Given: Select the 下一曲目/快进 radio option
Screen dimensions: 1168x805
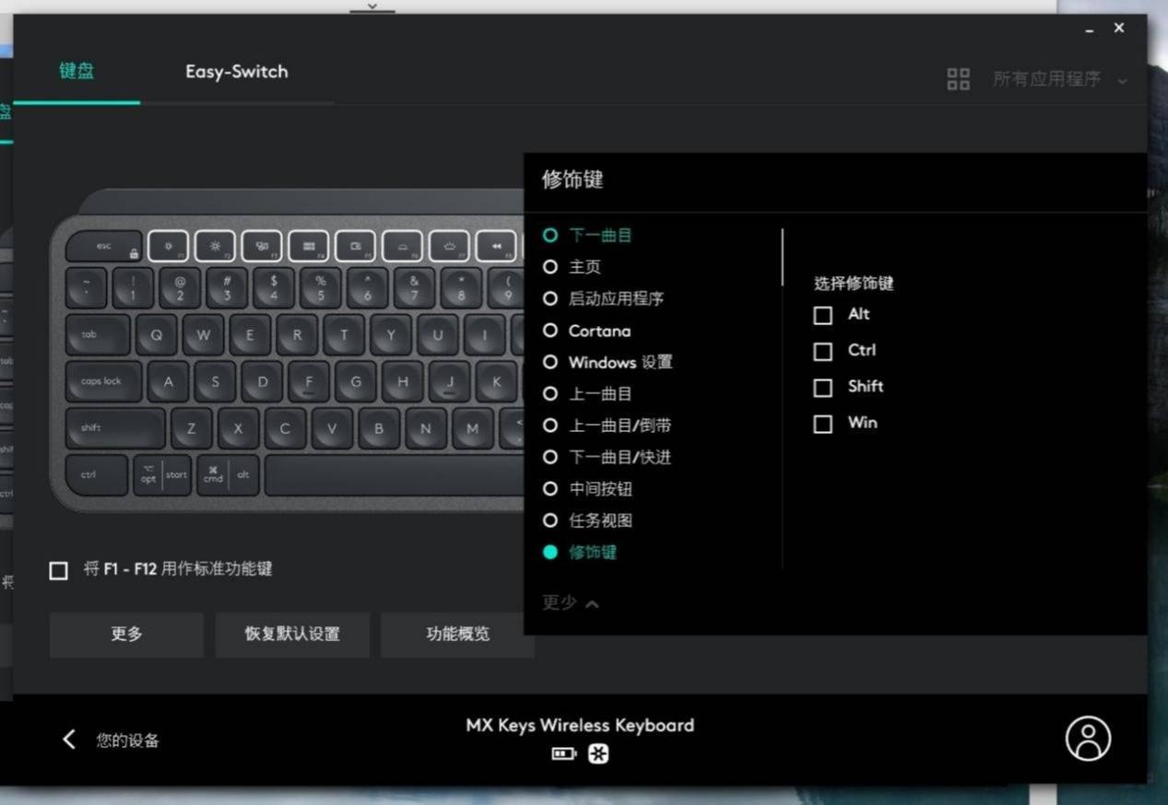Looking at the screenshot, I should click(550, 457).
